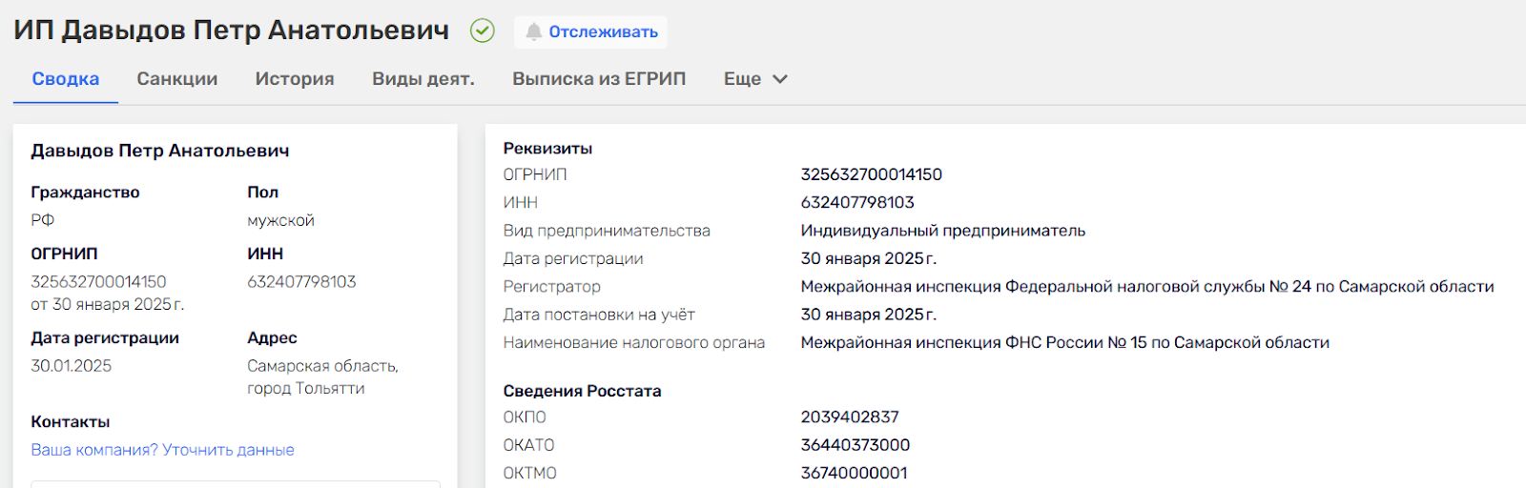Click the chevron next to Еще
This screenshot has height=488, width=1526.
780,79
